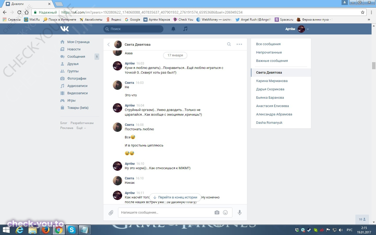This screenshot has width=376, height=235.
Task: Open the music note player icon
Action: (185, 29)
